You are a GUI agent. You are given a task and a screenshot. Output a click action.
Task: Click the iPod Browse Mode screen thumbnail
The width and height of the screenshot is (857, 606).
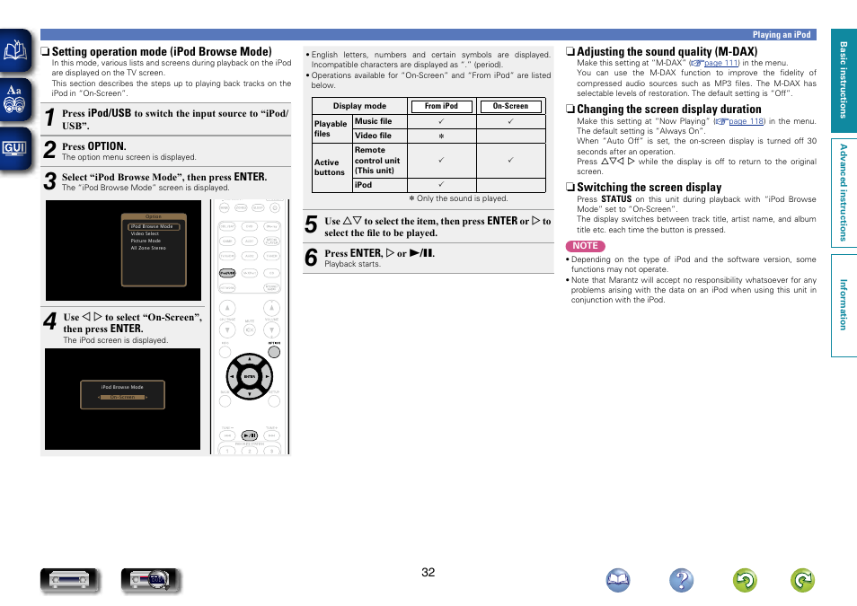[122, 399]
